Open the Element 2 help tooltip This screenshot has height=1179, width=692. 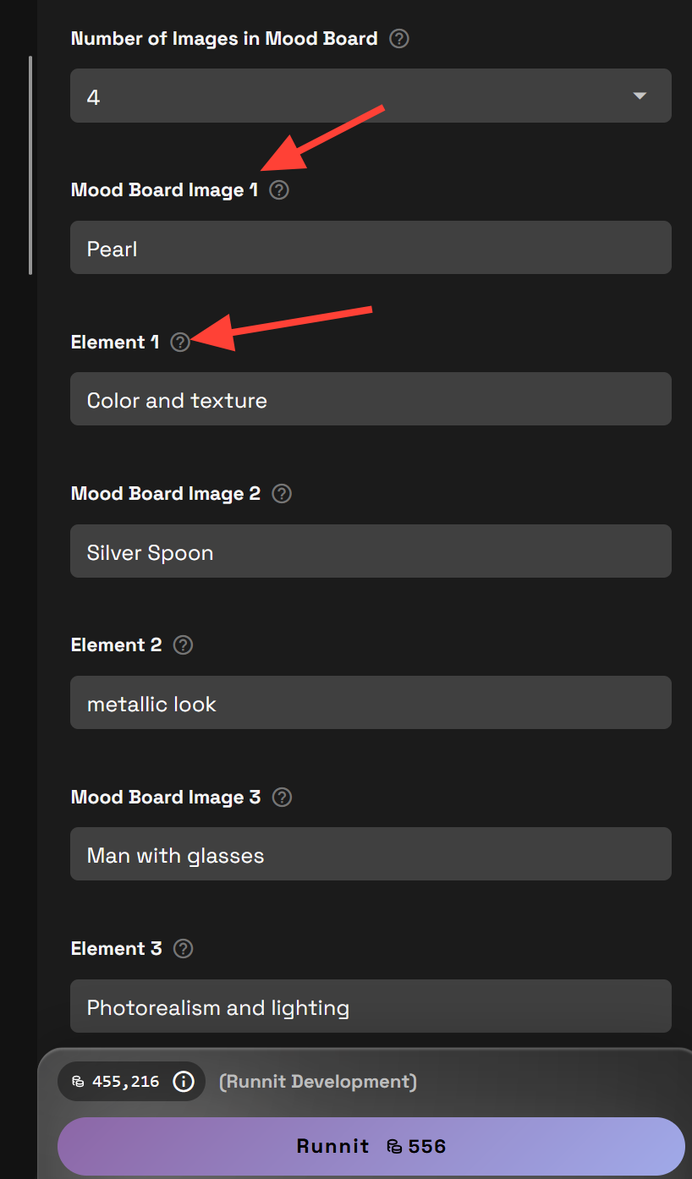point(183,644)
